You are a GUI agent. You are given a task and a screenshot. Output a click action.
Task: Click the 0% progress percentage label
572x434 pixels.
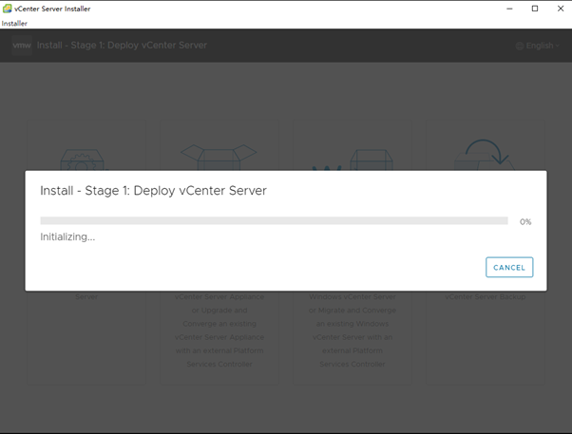[525, 221]
